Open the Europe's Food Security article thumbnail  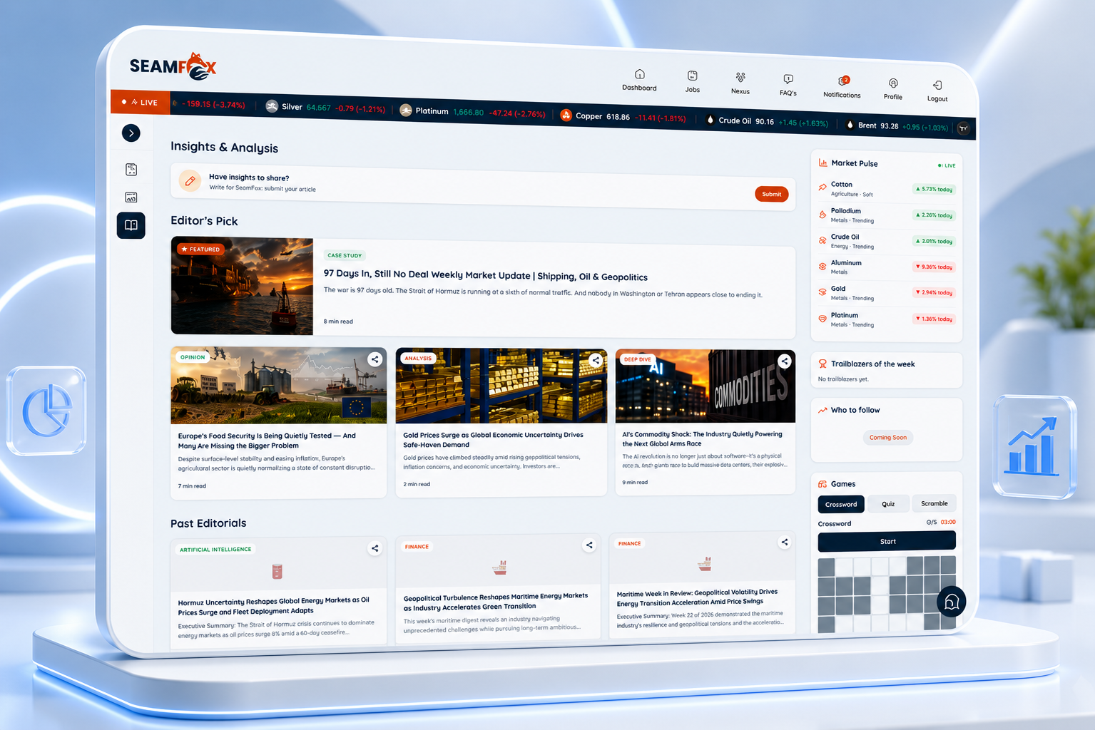point(279,385)
